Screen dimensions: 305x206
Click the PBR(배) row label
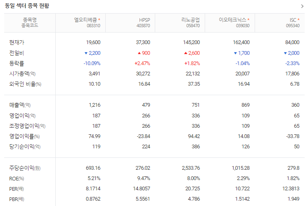click(x=17, y=199)
